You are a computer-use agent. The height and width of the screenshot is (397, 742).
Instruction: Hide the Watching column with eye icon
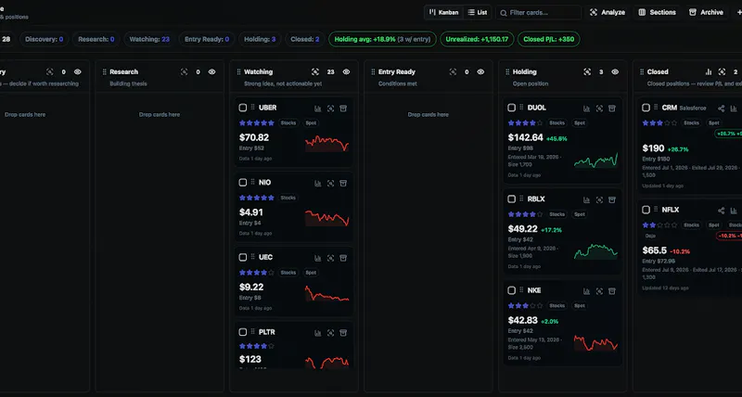tap(346, 72)
